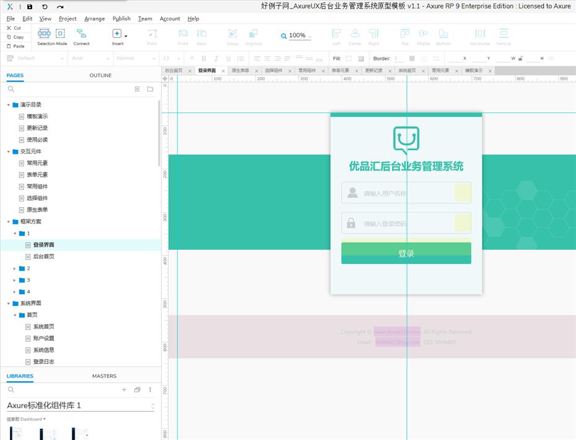Click the Save disk icon

tap(30, 7)
